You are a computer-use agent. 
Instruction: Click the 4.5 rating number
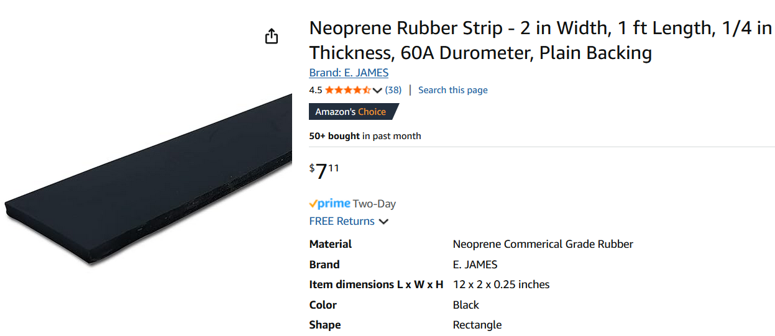click(316, 90)
